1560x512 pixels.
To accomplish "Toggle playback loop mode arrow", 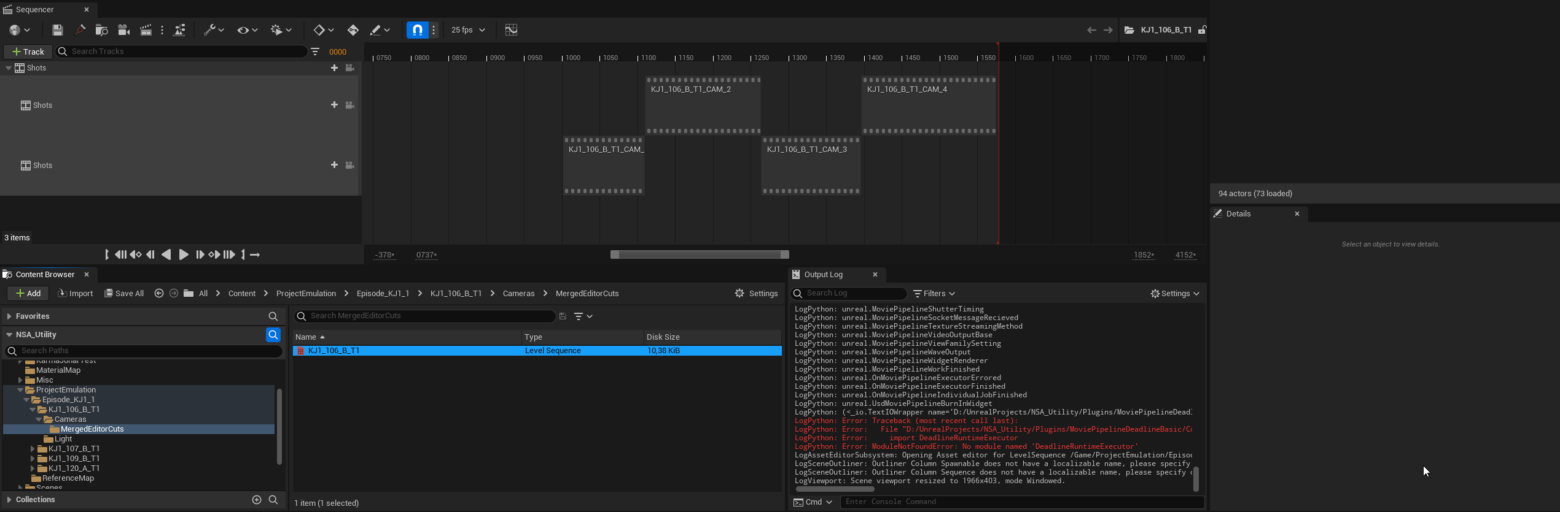I will pyautogui.click(x=255, y=254).
